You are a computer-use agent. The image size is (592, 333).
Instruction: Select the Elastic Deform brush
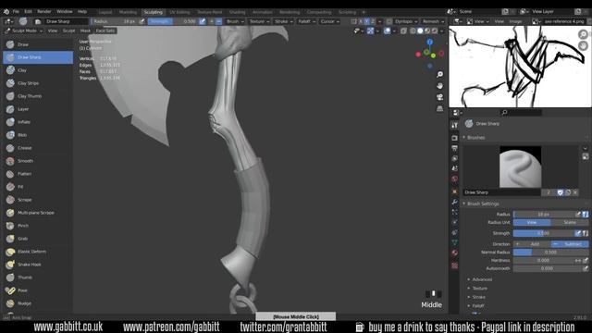[x=38, y=252]
